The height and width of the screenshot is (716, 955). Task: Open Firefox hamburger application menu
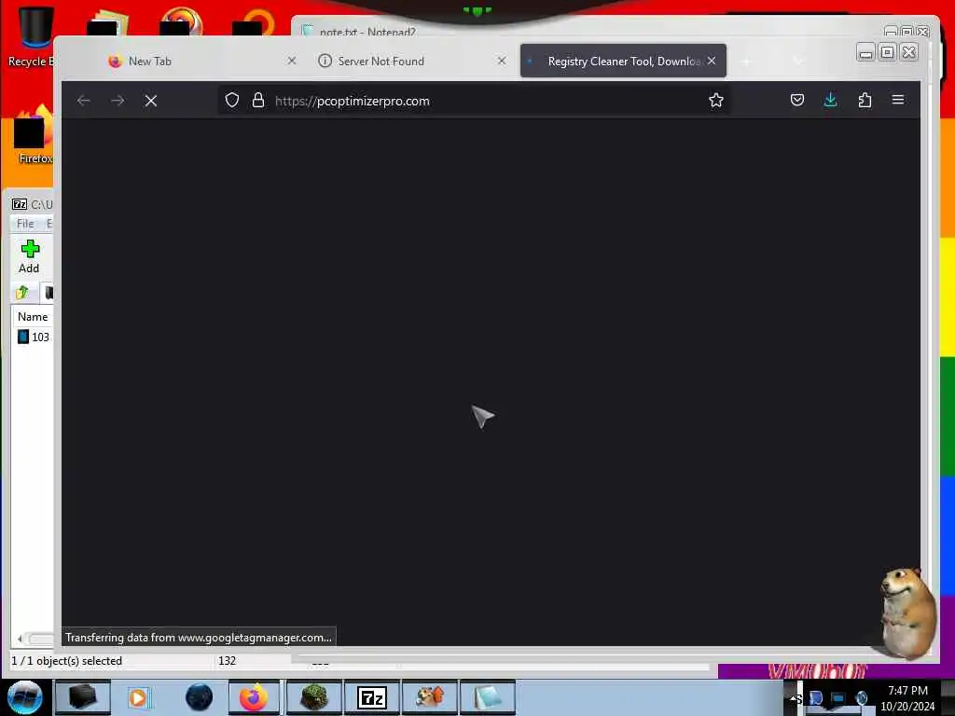898,100
